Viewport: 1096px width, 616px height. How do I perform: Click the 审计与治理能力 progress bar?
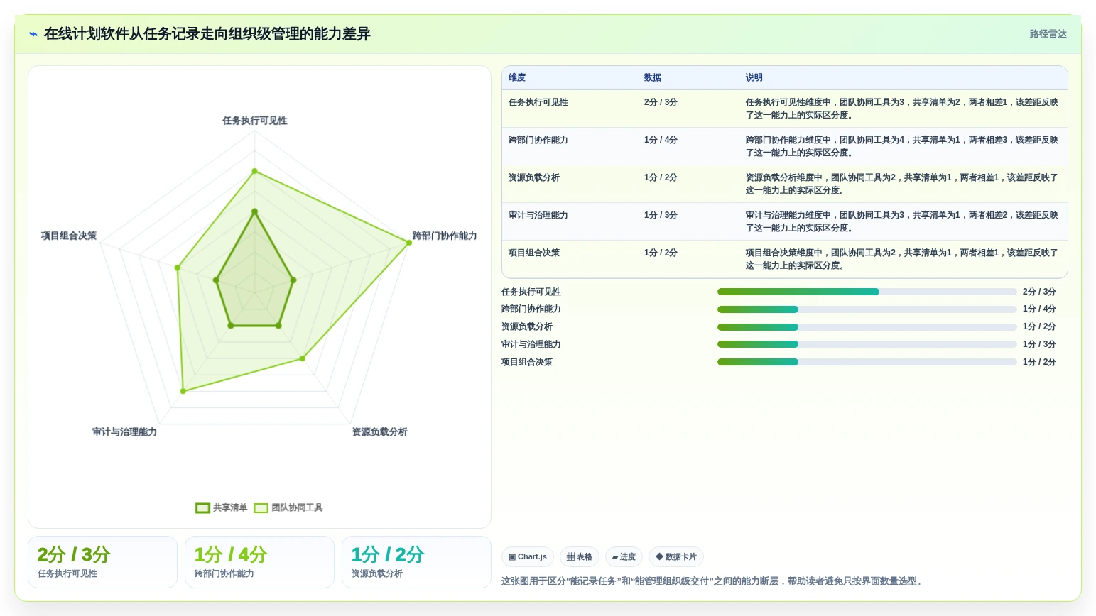pyautogui.click(x=867, y=344)
